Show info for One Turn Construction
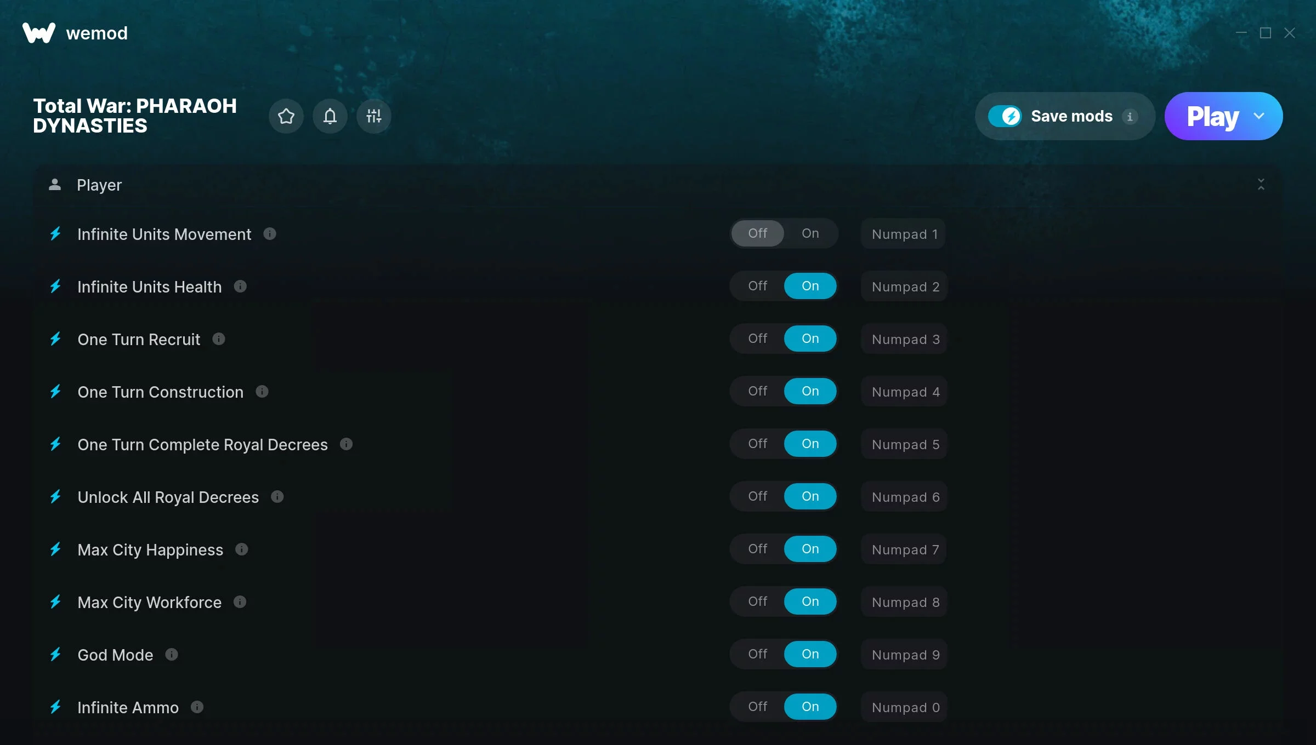Viewport: 1316px width, 745px height. click(x=262, y=392)
